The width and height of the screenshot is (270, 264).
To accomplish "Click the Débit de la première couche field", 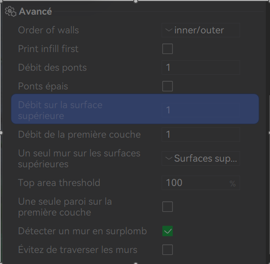I will (x=201, y=135).
